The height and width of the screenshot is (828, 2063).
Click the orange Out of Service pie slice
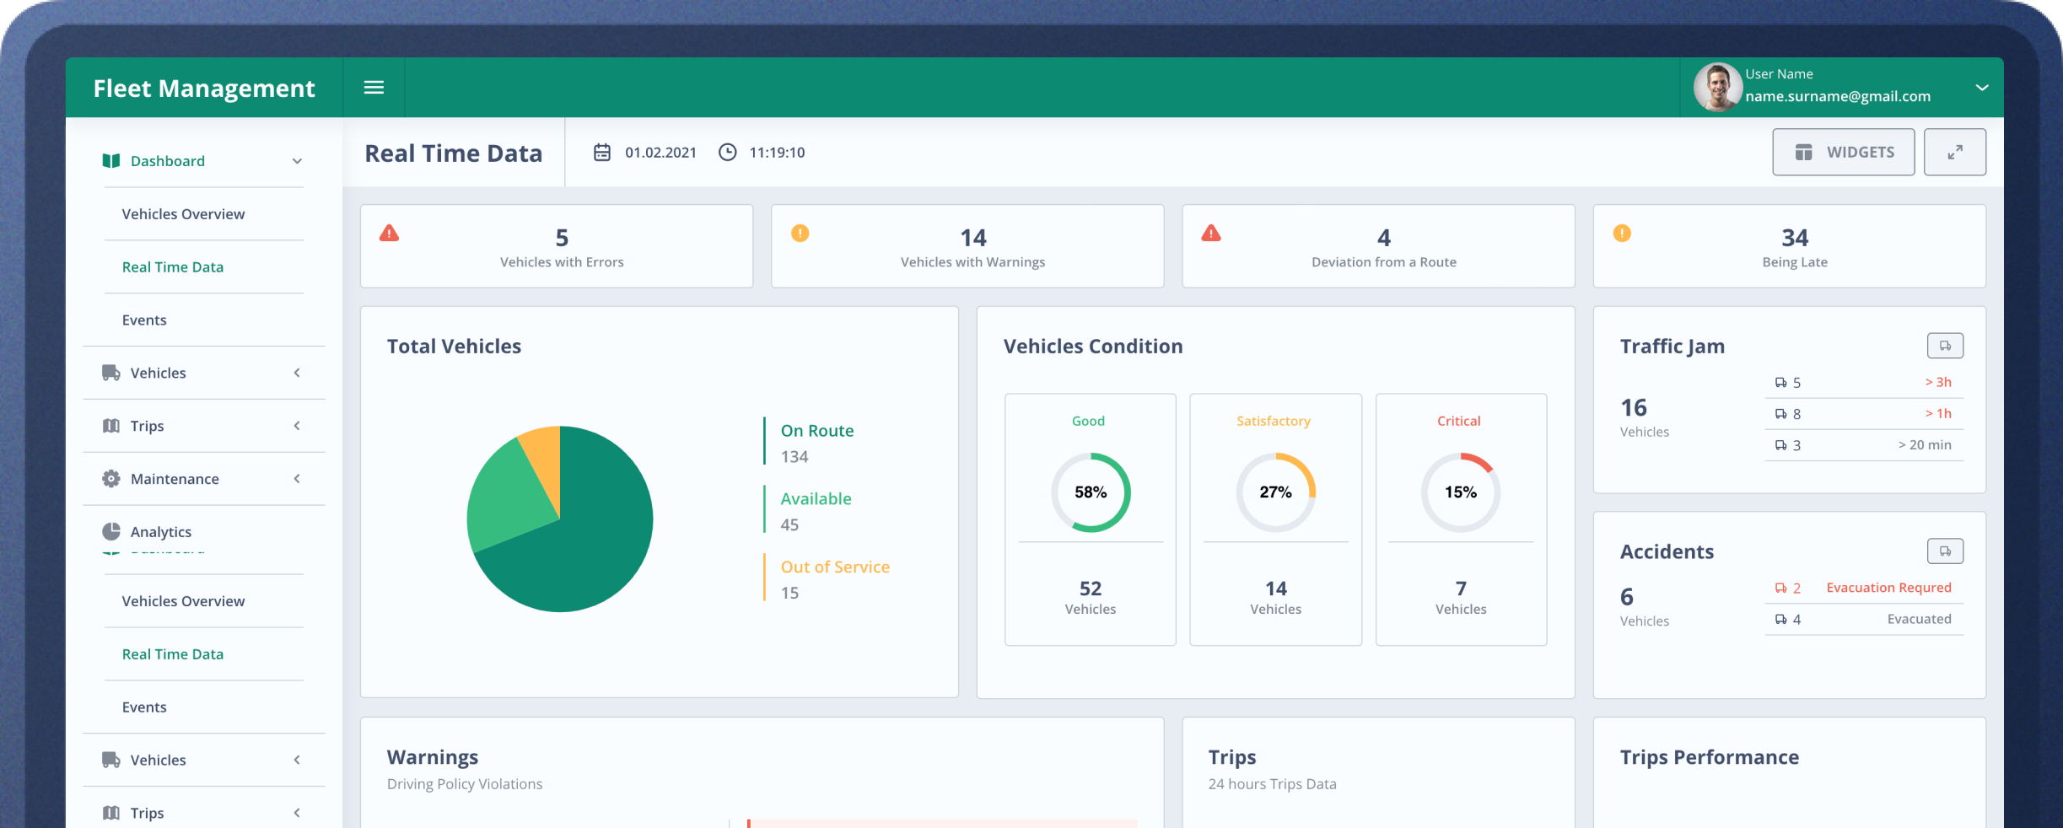544,462
